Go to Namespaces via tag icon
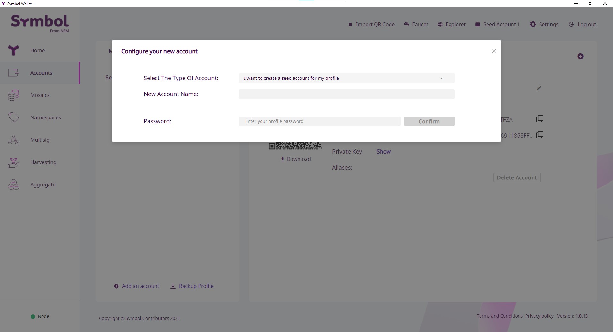The image size is (613, 332). click(x=13, y=117)
